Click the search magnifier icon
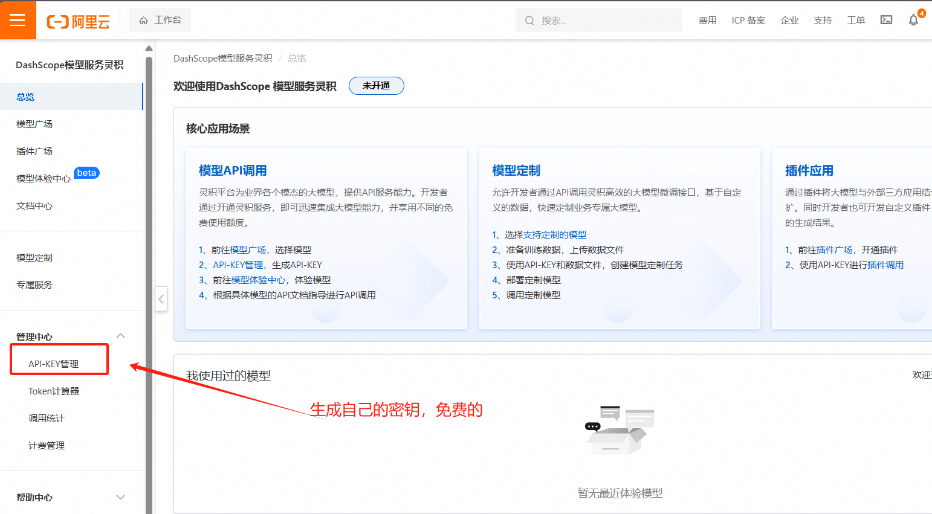The height and width of the screenshot is (514, 932). click(529, 21)
